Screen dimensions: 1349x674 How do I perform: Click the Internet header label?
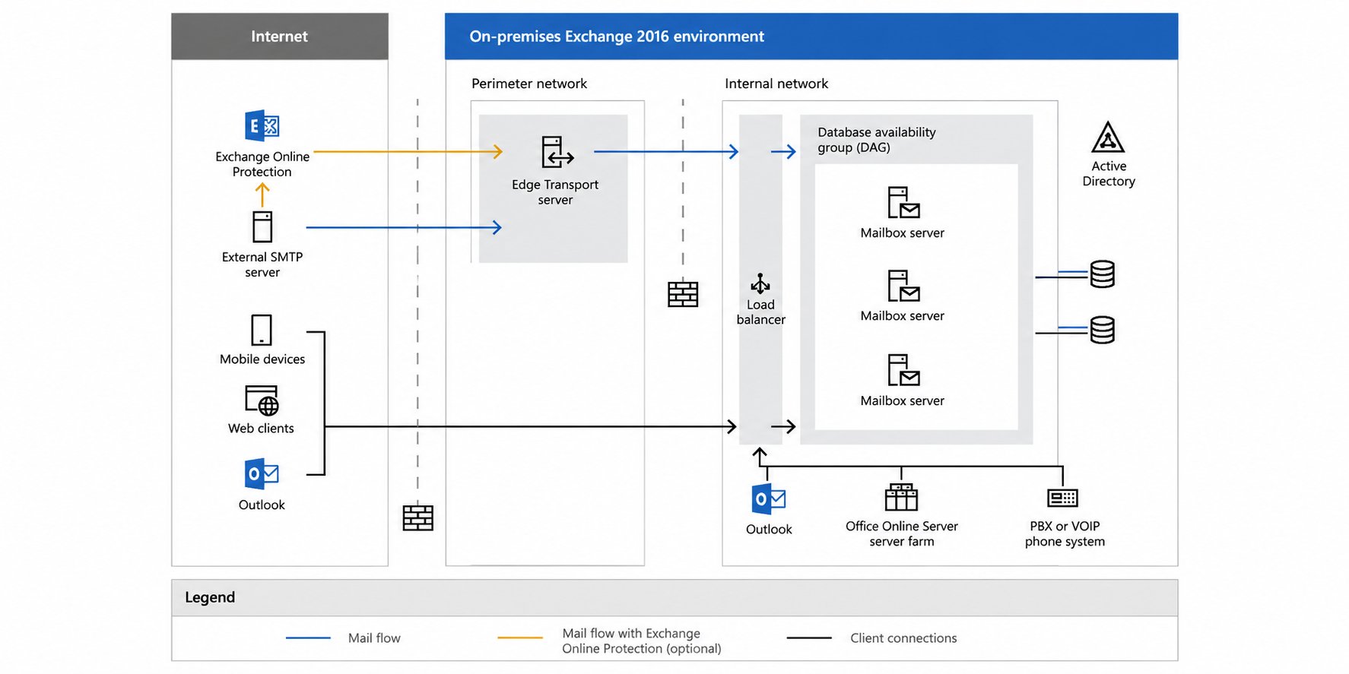(x=279, y=36)
